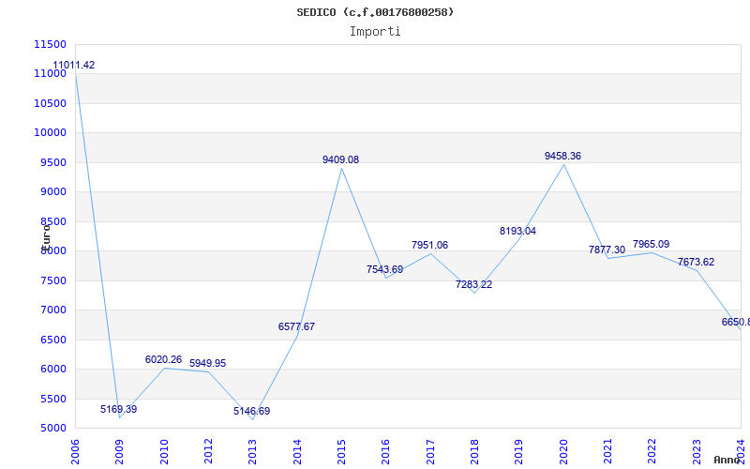Viewport: 750px width, 469px height.
Task: Select the 9409.08 peak label
Action: [x=340, y=159]
